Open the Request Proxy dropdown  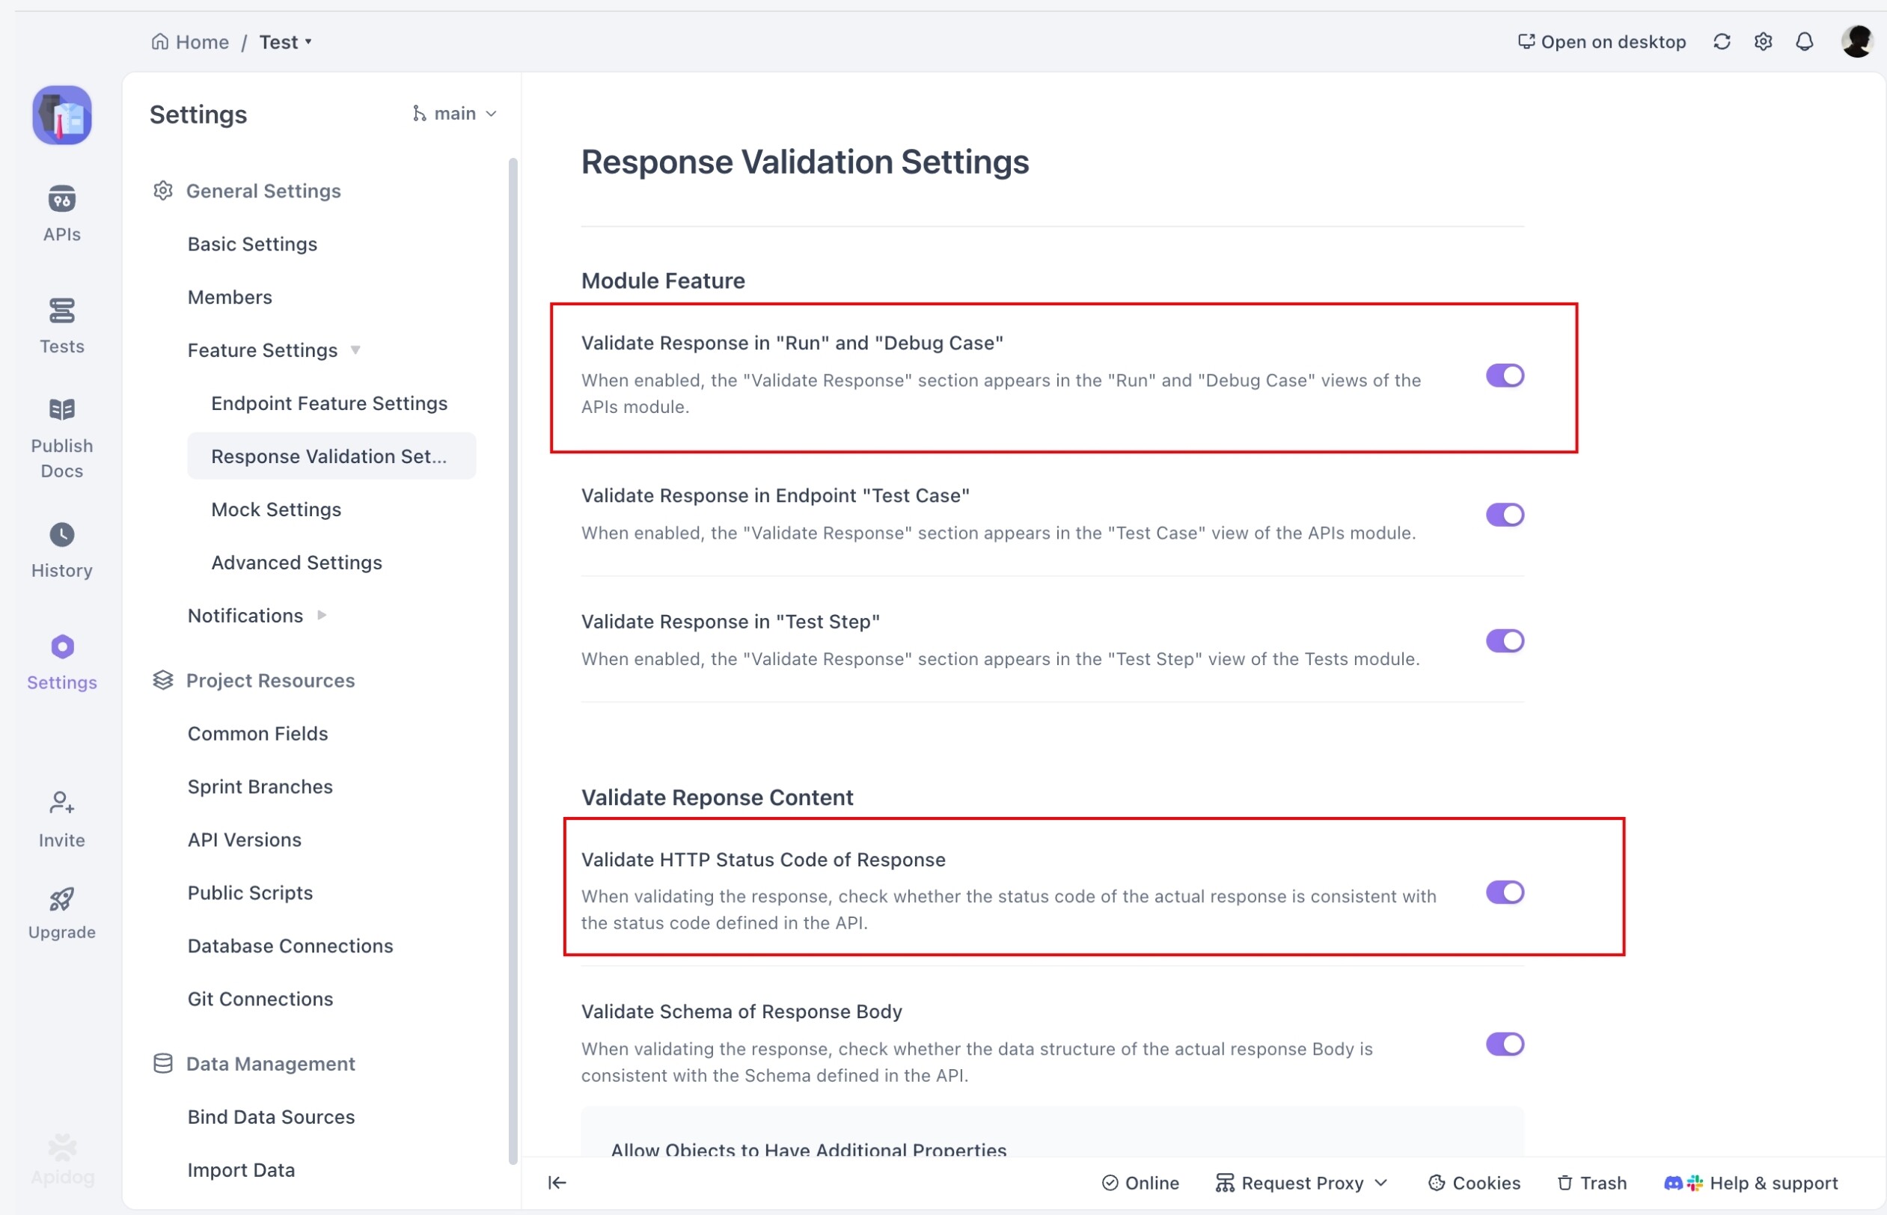(1302, 1183)
